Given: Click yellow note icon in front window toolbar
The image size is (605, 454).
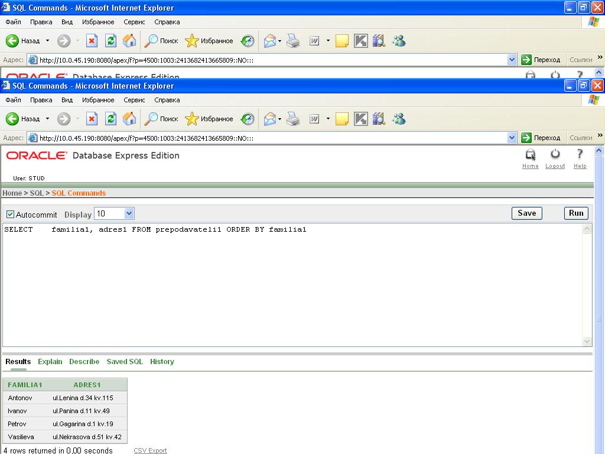Looking at the screenshot, I should click(x=342, y=119).
